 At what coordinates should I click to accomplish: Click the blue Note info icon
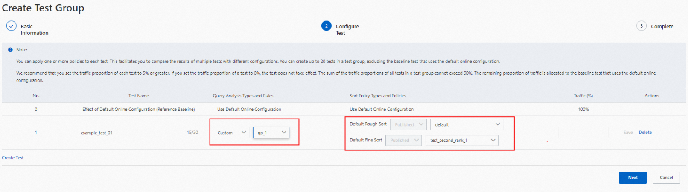pyautogui.click(x=10, y=50)
